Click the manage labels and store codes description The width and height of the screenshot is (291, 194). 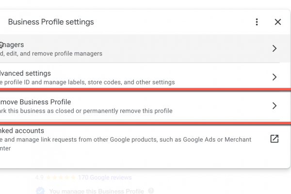click(x=87, y=82)
